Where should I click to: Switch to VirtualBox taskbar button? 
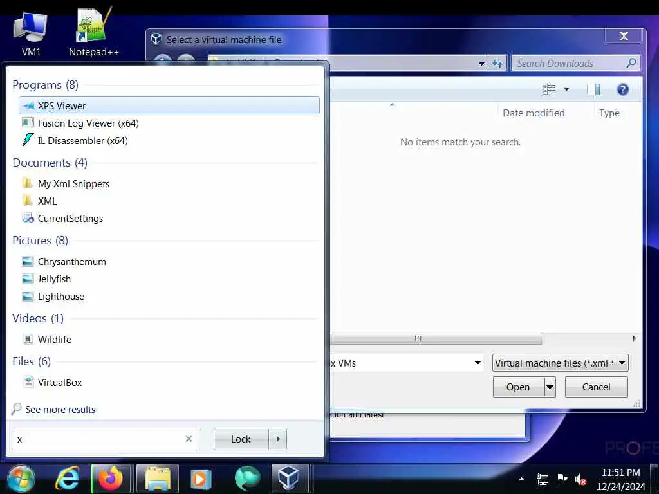click(x=290, y=479)
